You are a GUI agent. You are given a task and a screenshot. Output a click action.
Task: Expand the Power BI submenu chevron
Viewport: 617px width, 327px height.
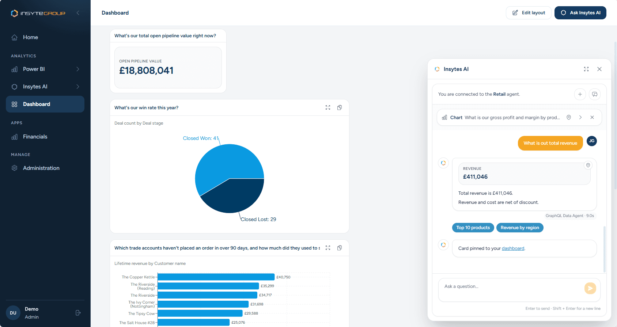pyautogui.click(x=78, y=69)
